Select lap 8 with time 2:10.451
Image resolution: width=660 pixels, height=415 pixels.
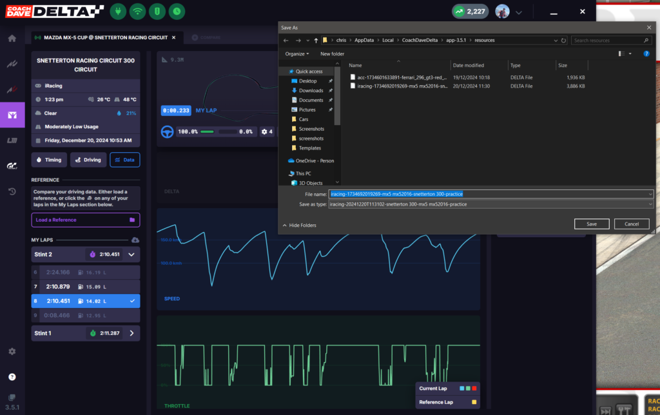pos(86,301)
